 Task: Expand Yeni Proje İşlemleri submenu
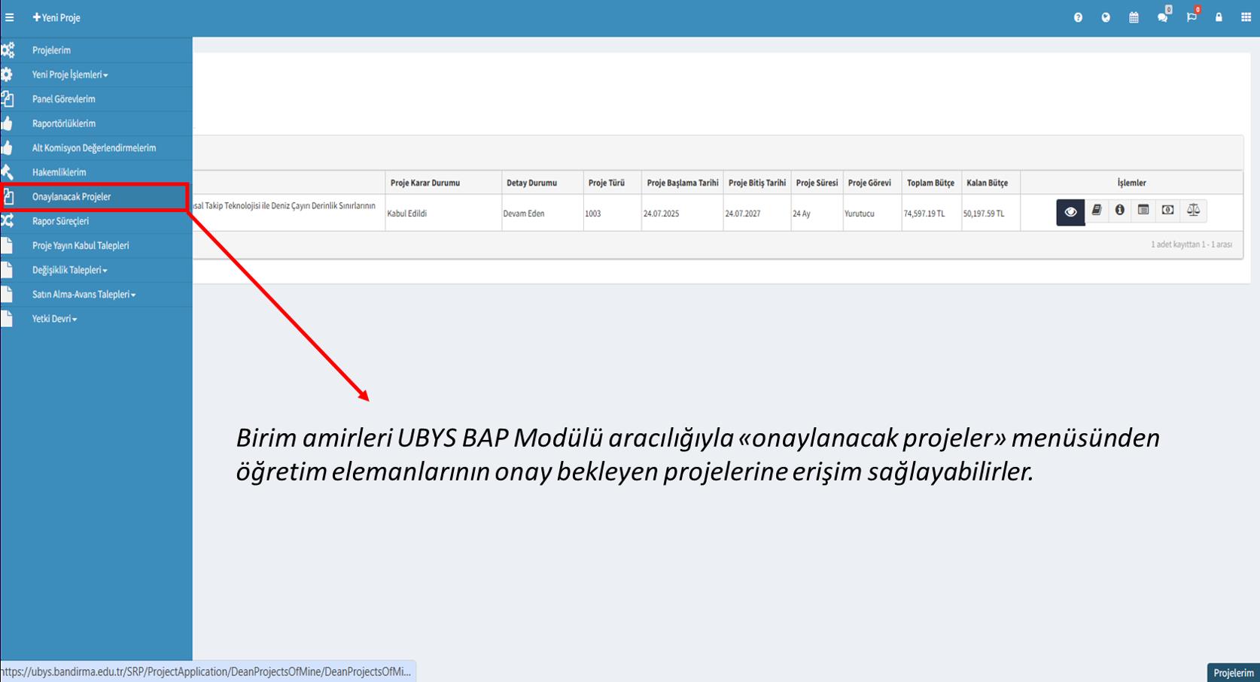point(69,75)
